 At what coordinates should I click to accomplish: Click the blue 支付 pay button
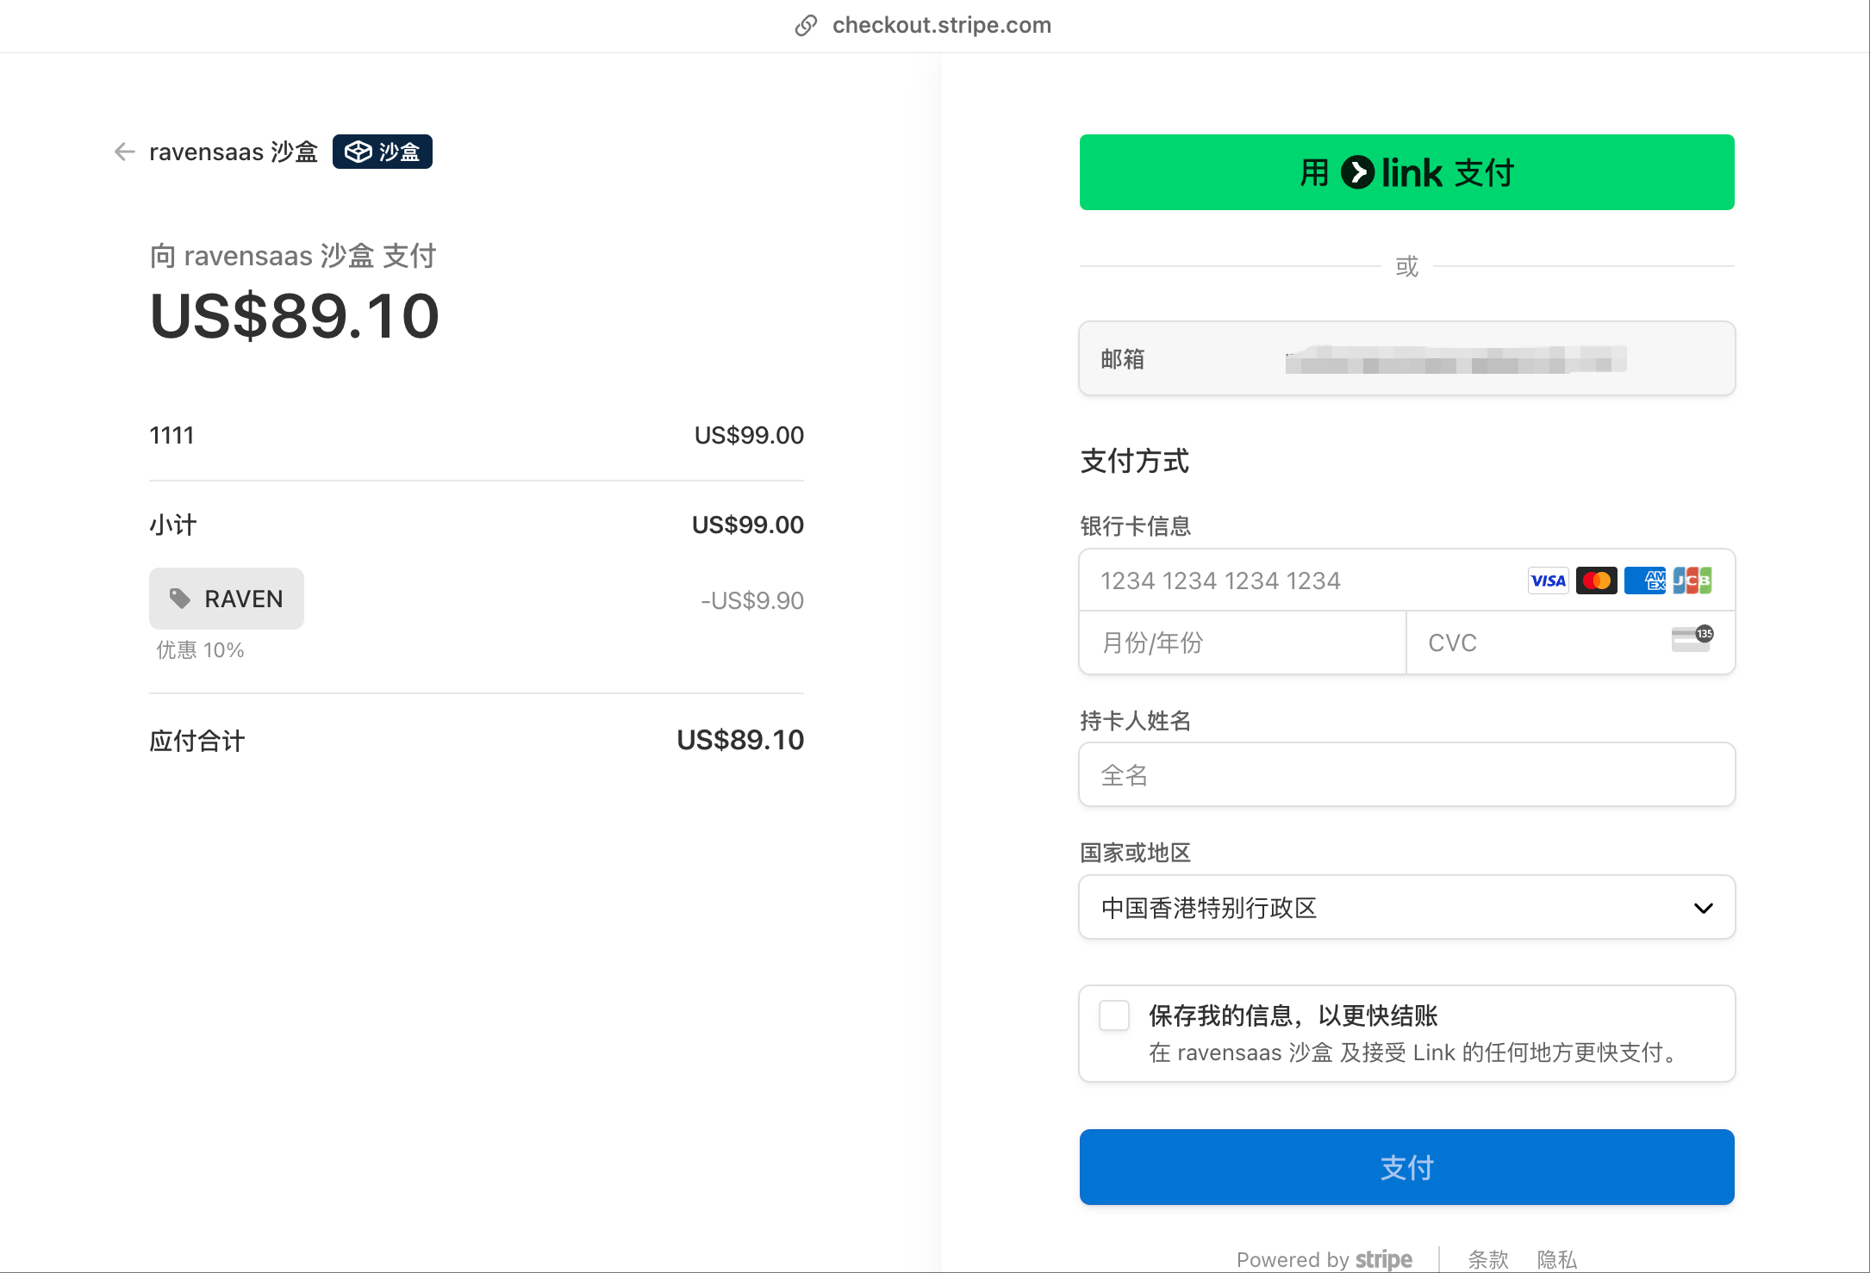click(1406, 1167)
